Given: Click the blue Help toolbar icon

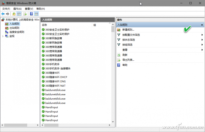Looking at the screenshot, I should click(x=31, y=14).
